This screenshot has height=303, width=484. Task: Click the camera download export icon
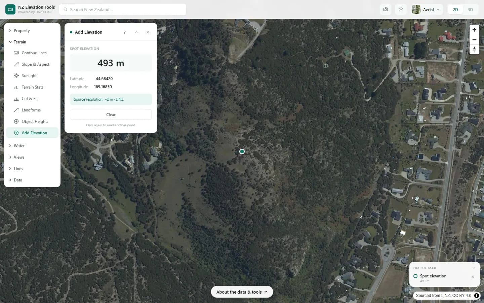401,9
